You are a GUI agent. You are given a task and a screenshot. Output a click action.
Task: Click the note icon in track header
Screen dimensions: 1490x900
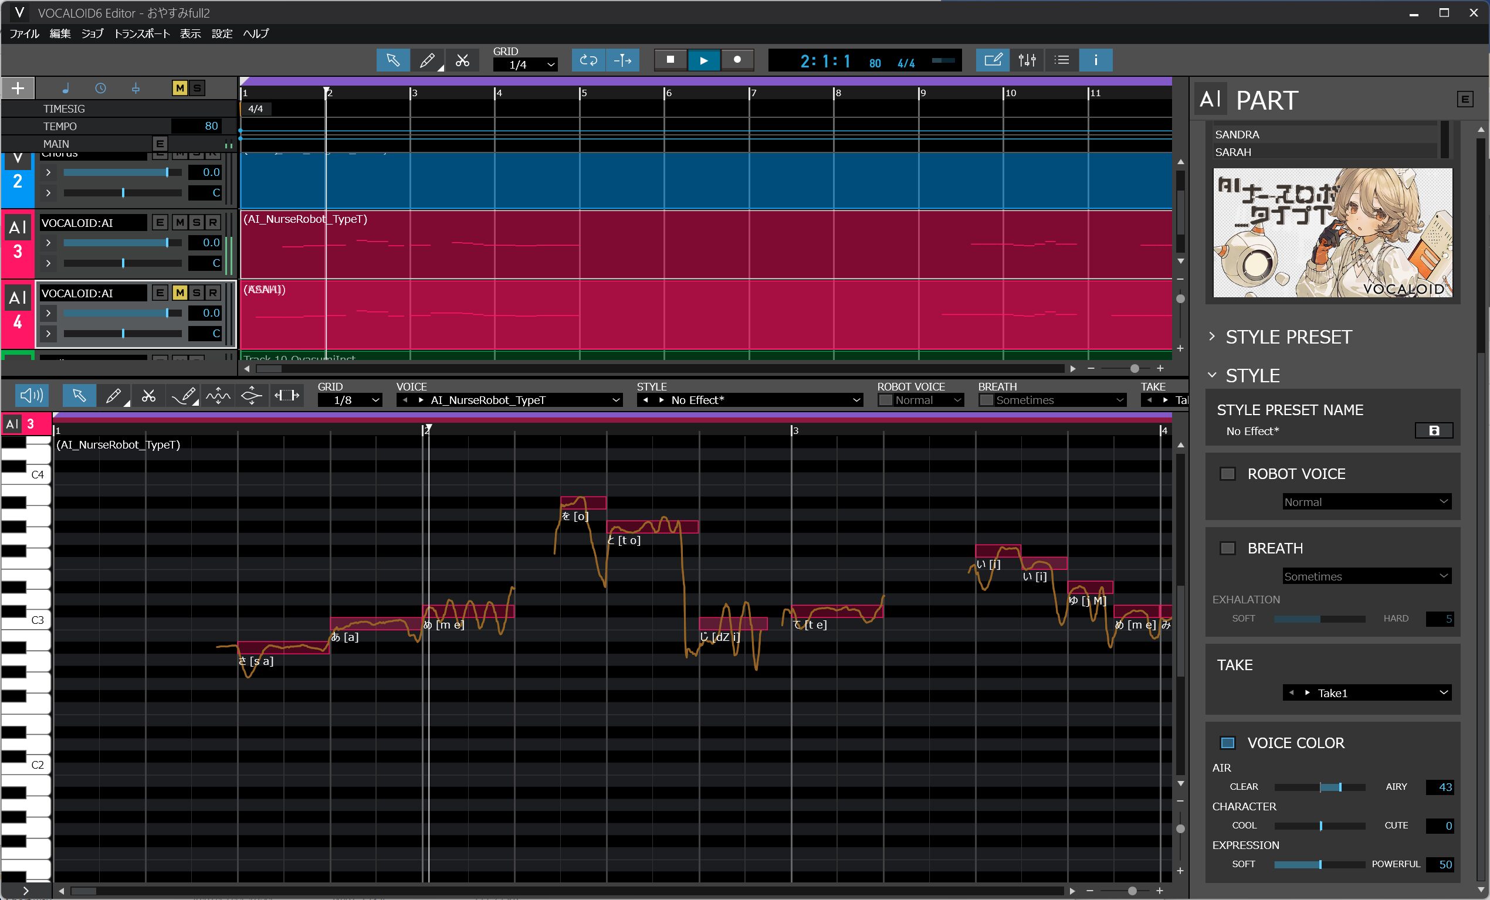click(x=65, y=89)
